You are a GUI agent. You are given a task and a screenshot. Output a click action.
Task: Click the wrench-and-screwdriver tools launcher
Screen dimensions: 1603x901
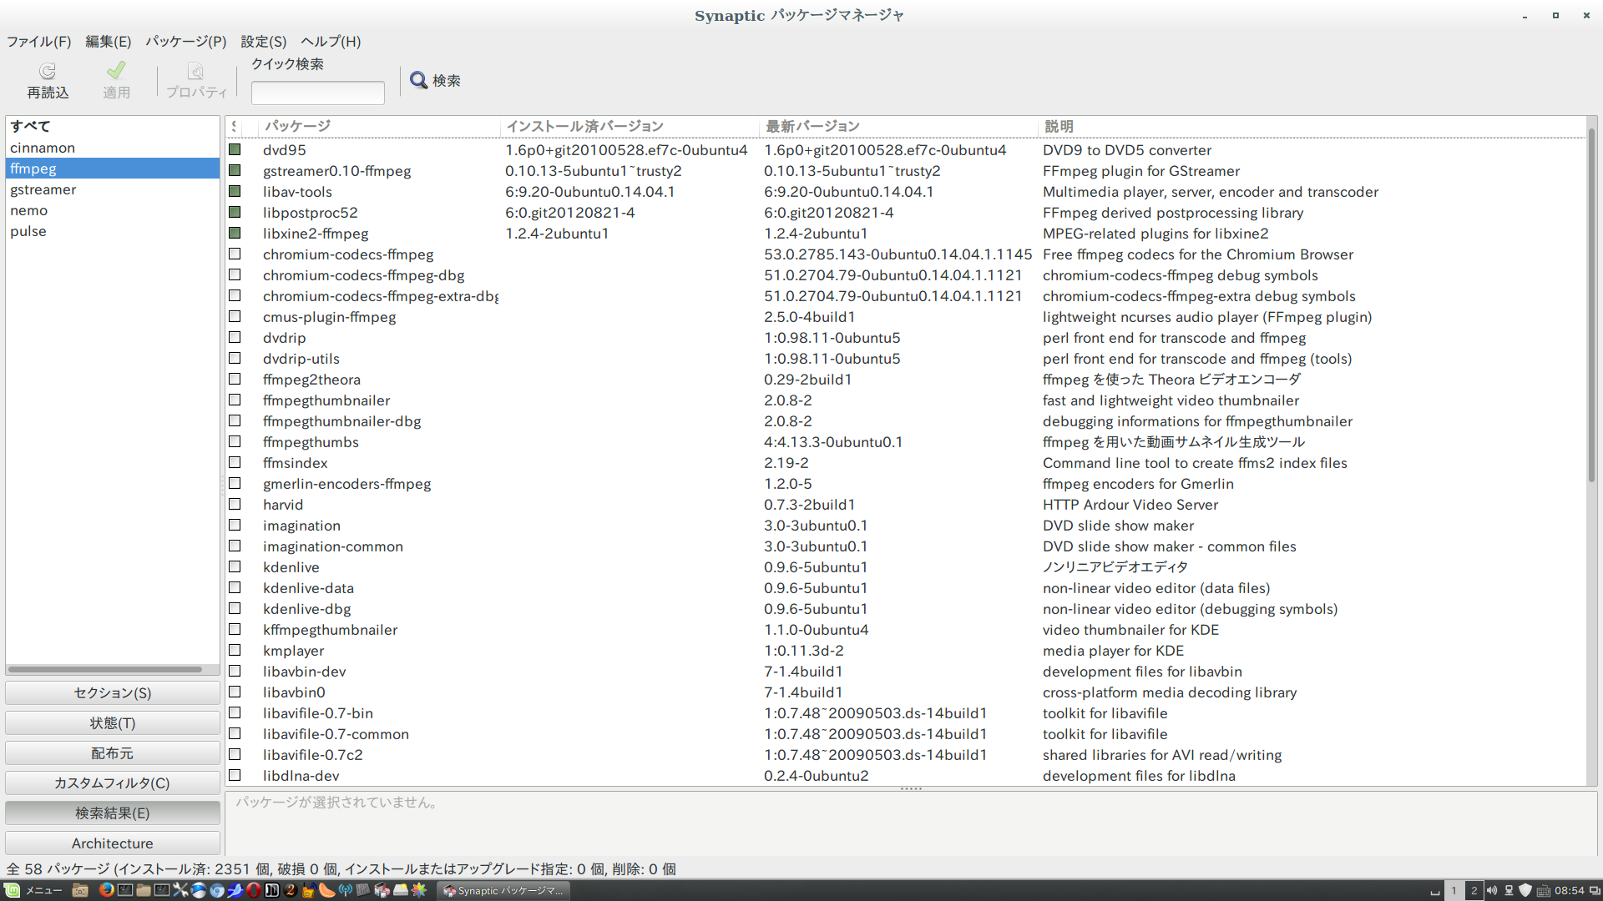tap(180, 890)
